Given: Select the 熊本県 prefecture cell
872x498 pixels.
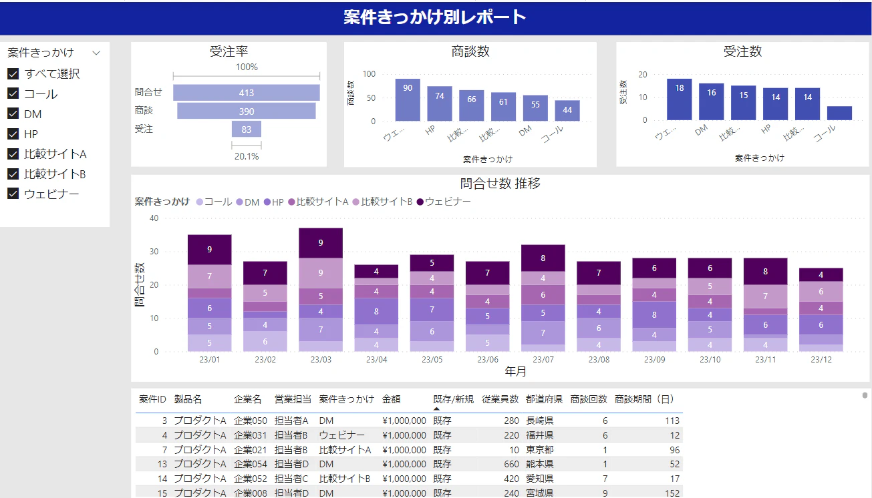Looking at the screenshot, I should coord(540,464).
